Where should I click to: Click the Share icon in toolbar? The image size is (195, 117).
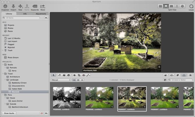tap(42, 6)
